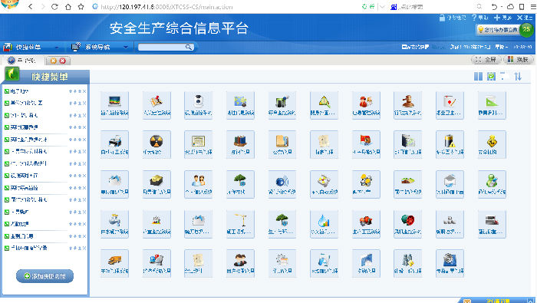537x303 pixels.
Task: Open the file cabinet icon tile
Action: 408,144
